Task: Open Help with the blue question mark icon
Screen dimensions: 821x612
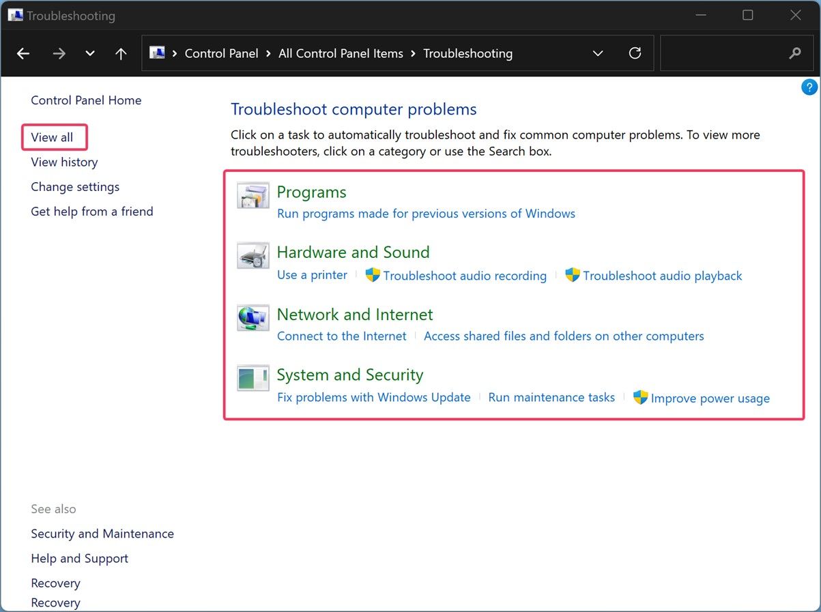Action: pos(809,87)
